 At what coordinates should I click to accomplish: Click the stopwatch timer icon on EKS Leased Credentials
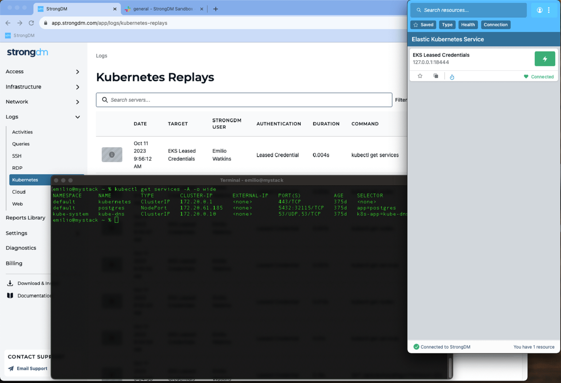pos(452,76)
